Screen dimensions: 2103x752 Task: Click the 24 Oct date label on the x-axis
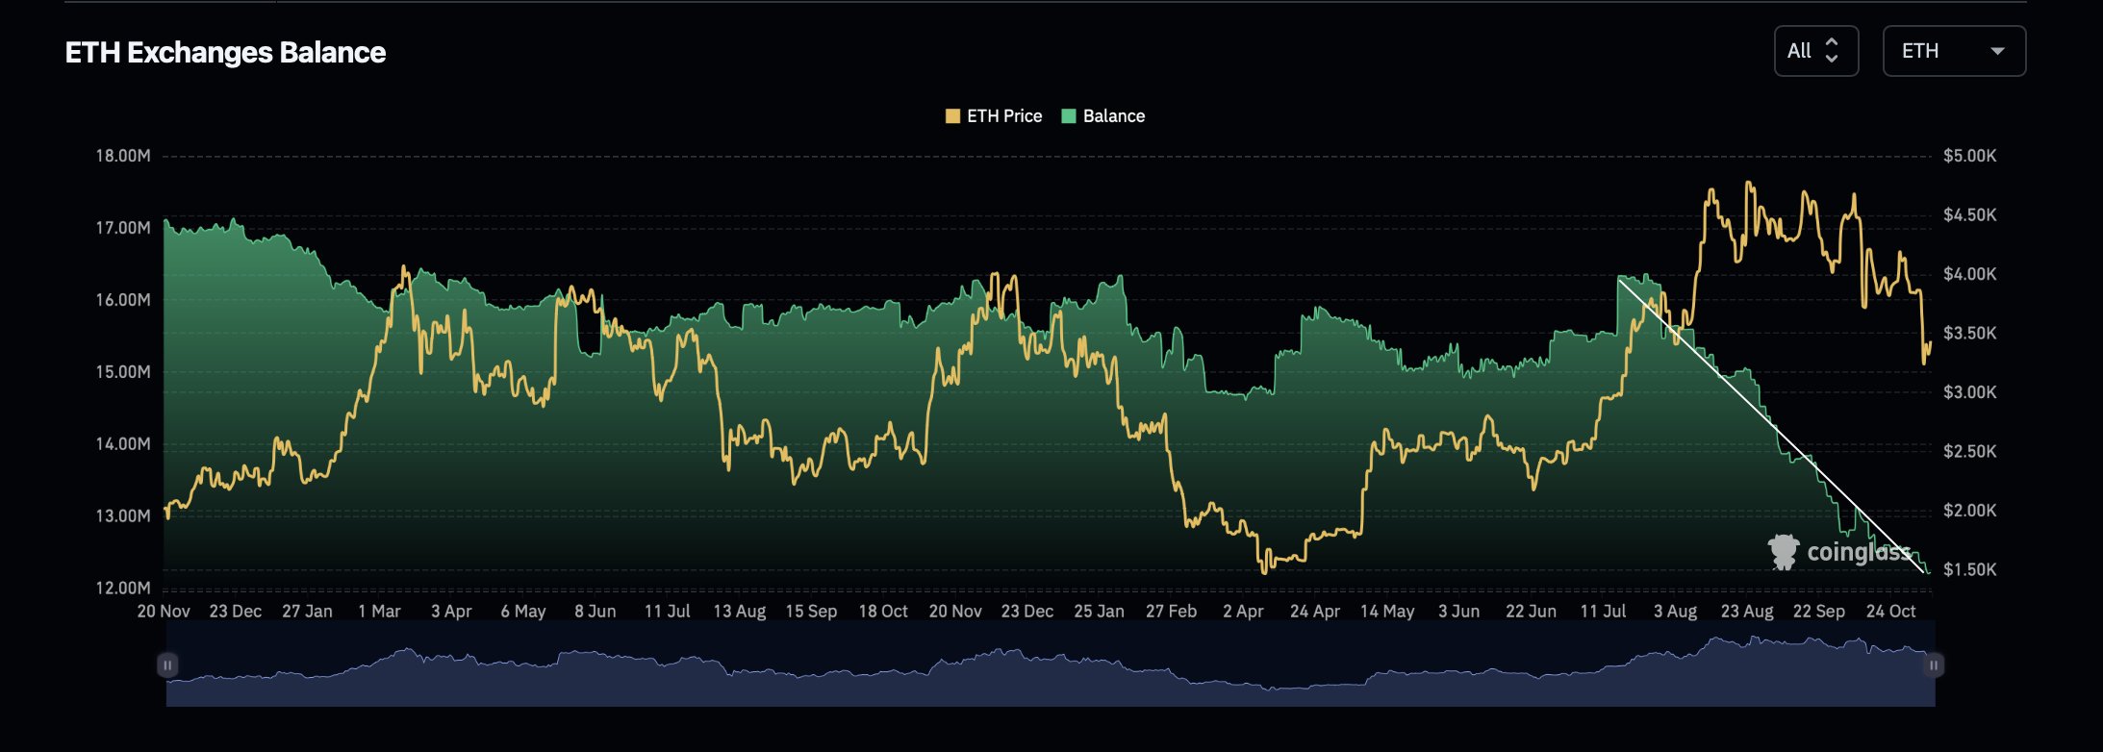(1890, 612)
